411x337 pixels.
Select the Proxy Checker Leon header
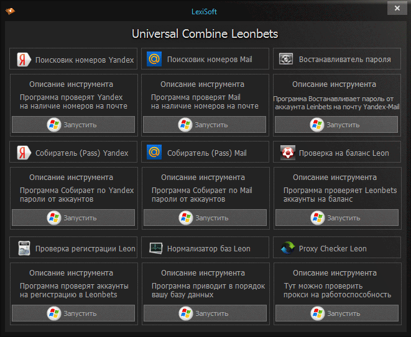coord(337,248)
